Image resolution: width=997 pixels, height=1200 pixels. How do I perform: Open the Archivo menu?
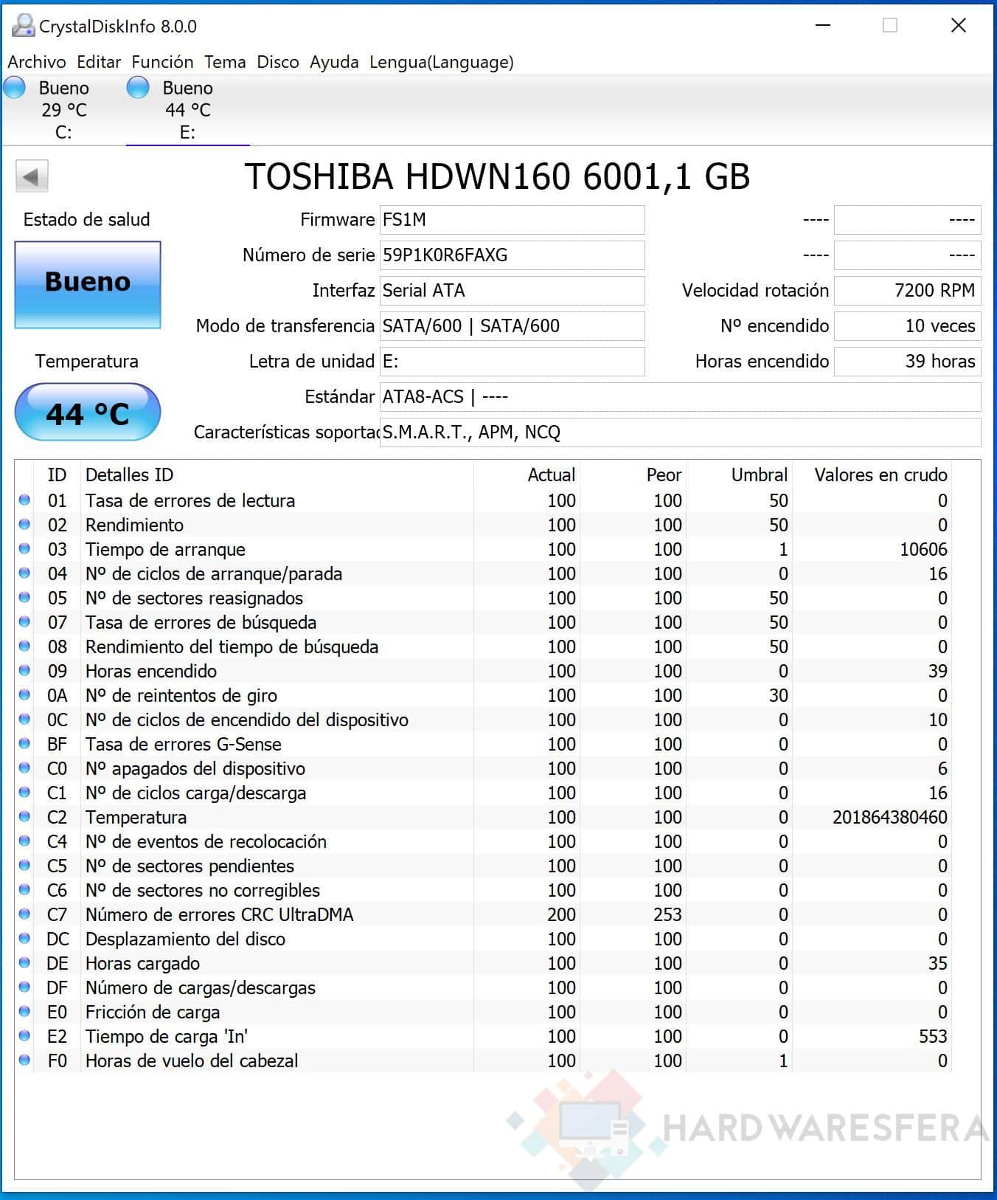[x=37, y=62]
